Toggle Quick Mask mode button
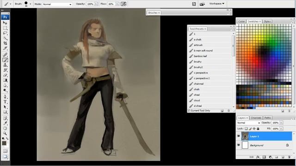 [x=5, y=151]
